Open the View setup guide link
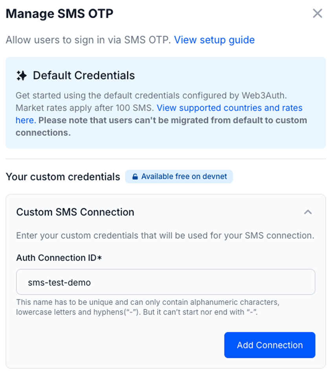This screenshot has width=334, height=376. pos(215,40)
